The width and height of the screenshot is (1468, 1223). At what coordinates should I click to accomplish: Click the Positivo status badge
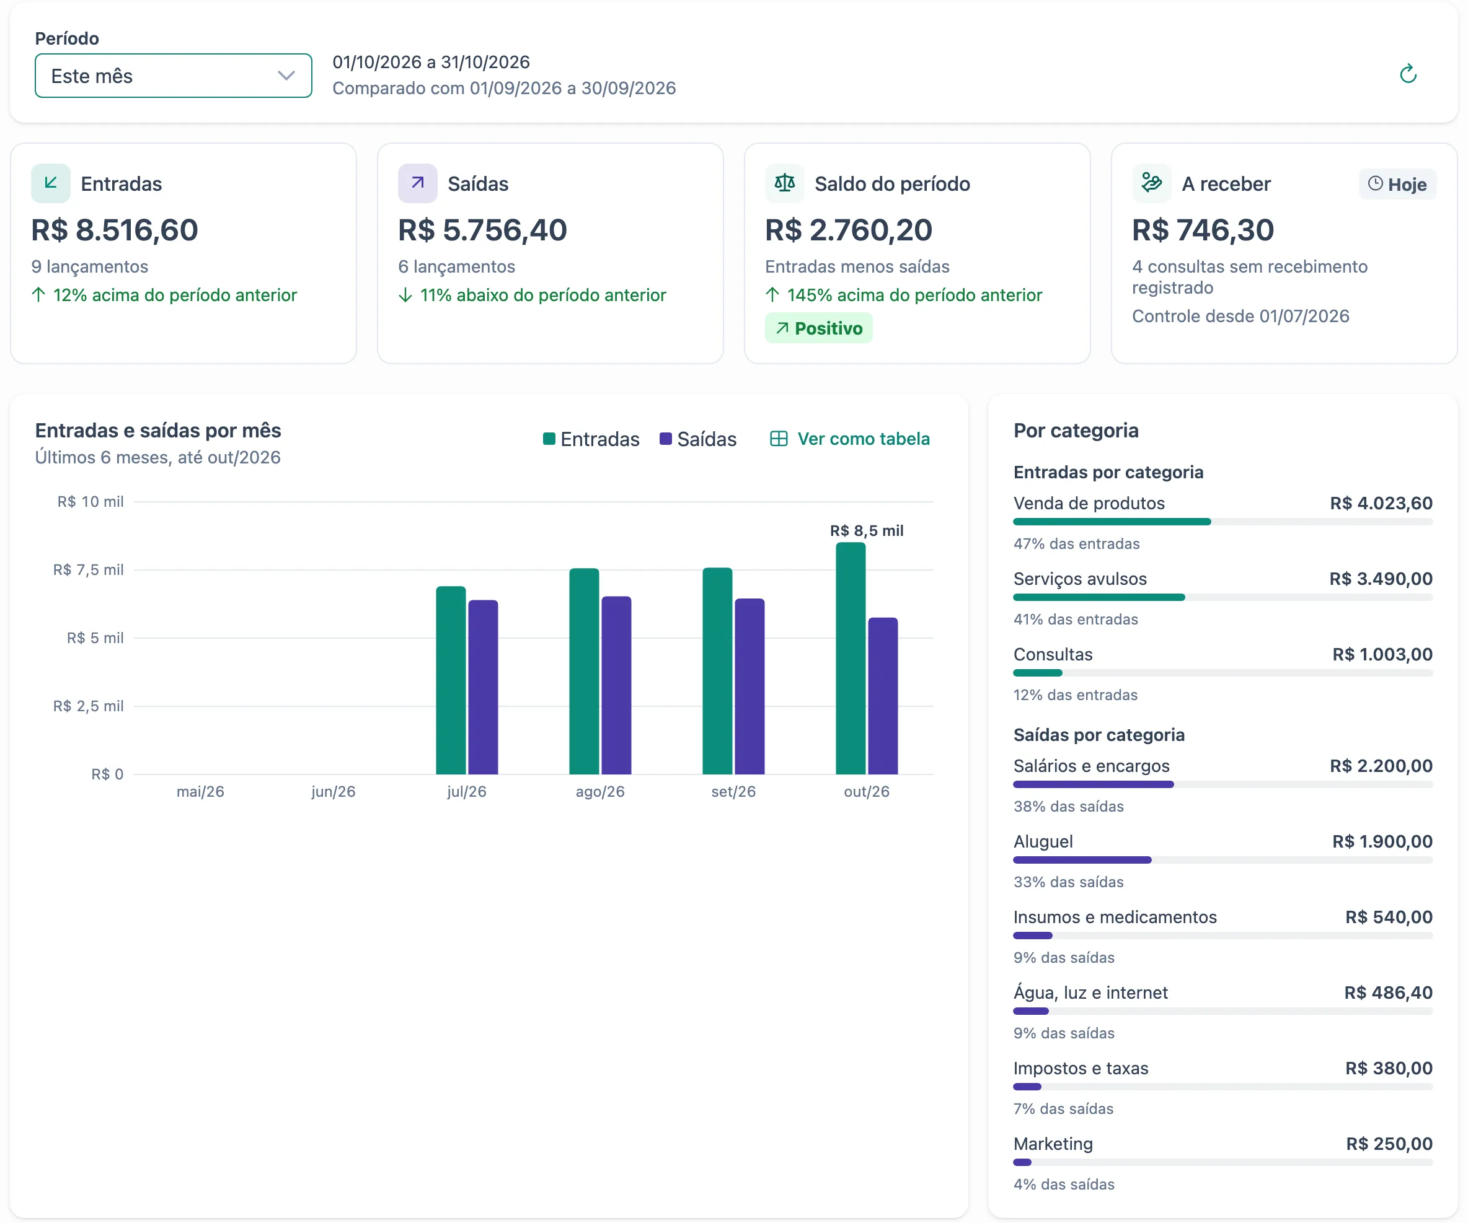pyautogui.click(x=818, y=328)
